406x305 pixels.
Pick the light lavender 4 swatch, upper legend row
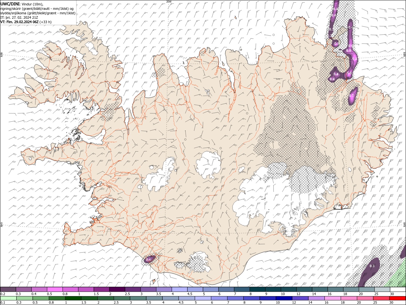pos(179,289)
